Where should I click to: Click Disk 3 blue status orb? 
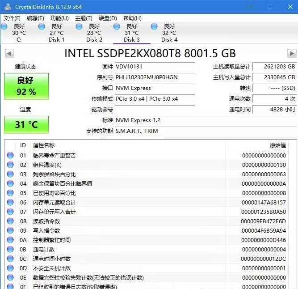click(x=117, y=26)
